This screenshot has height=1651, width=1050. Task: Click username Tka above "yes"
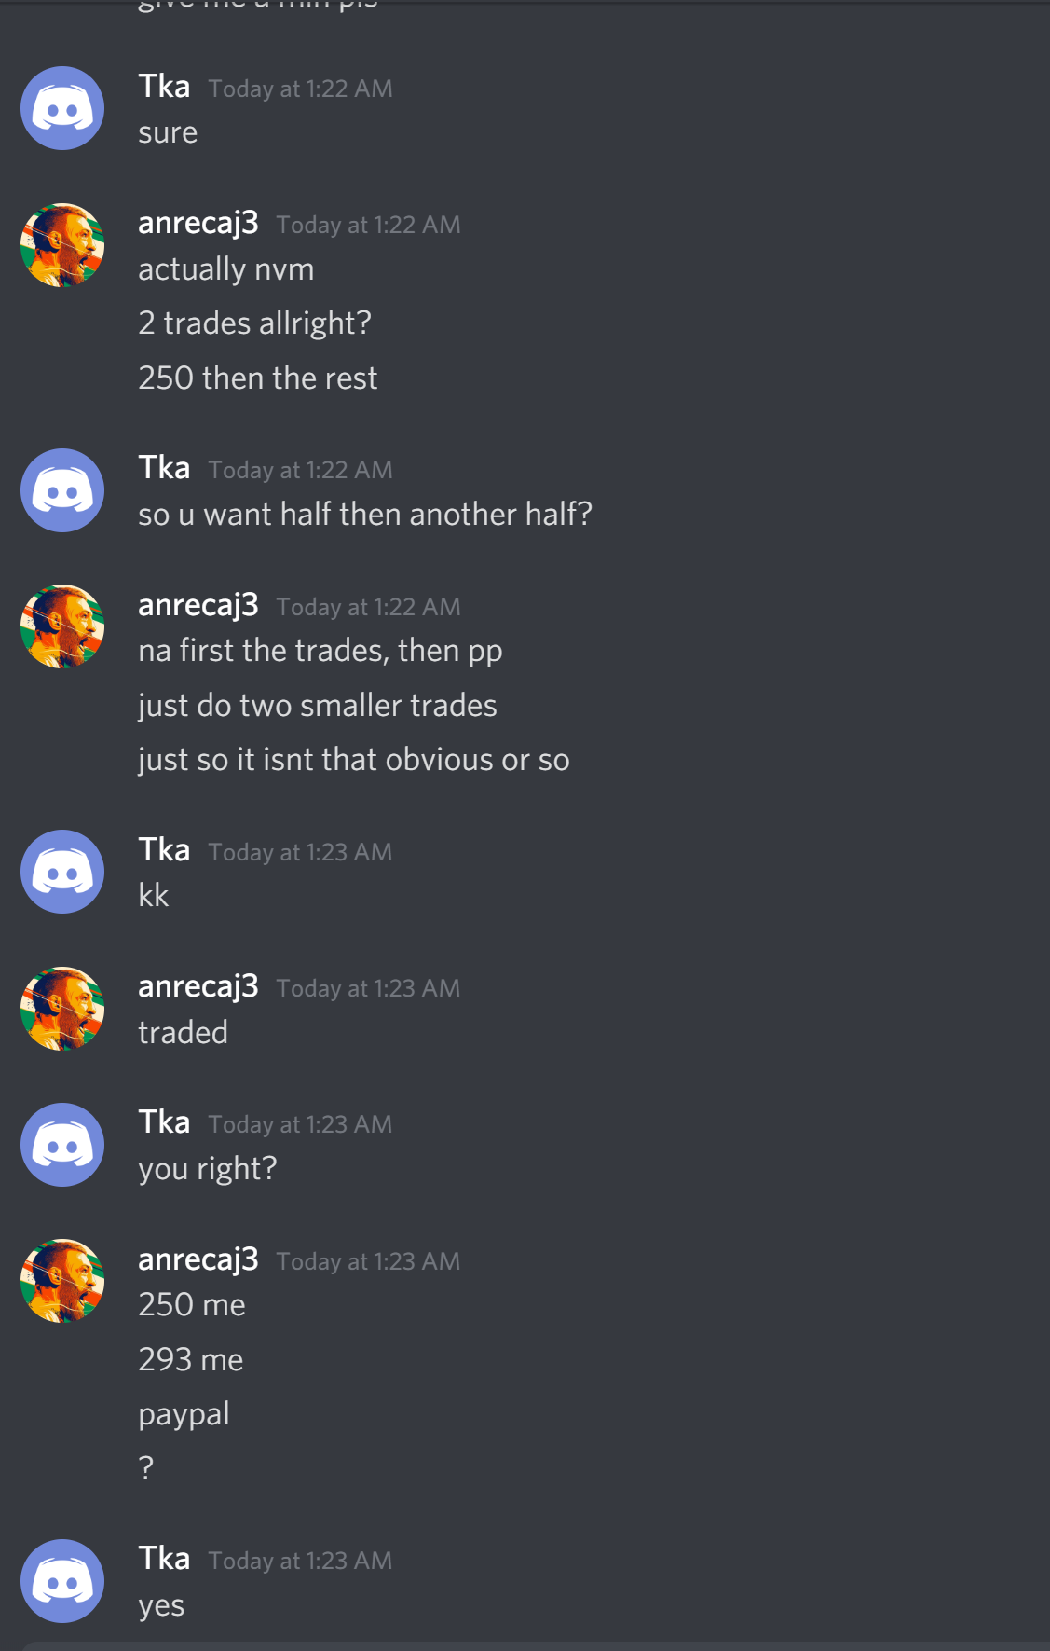tap(164, 1559)
